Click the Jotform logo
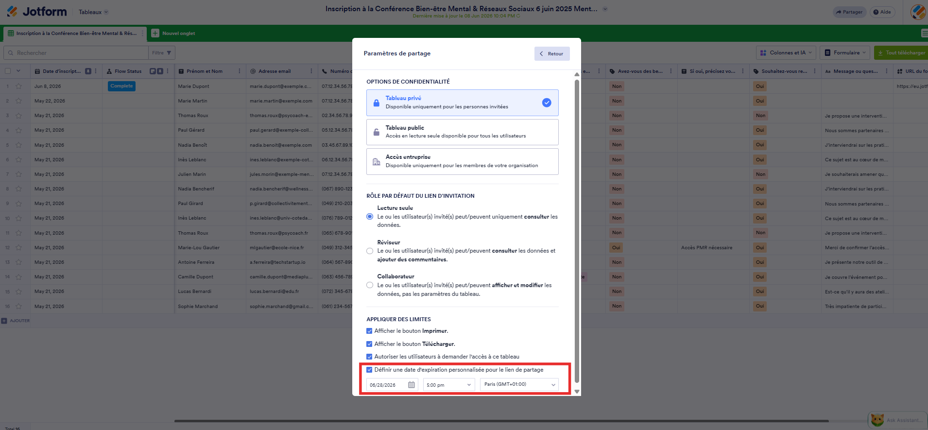This screenshot has height=430, width=928. pos(37,12)
